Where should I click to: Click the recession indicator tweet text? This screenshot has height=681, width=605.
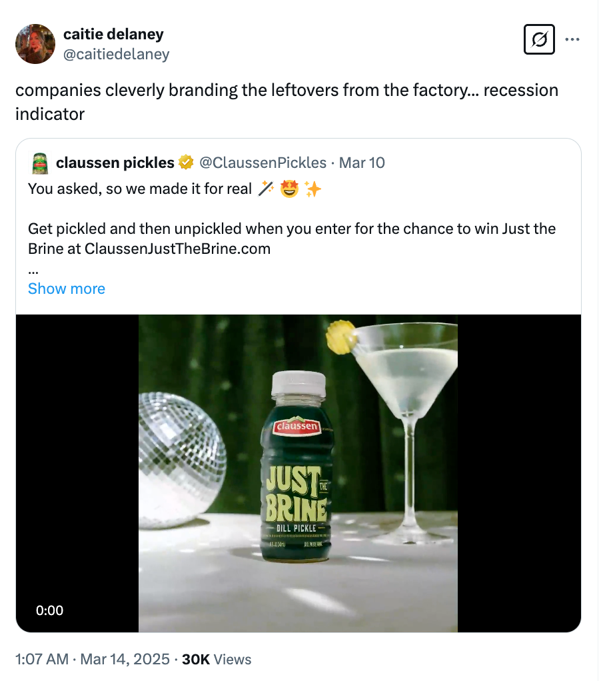pos(287,101)
